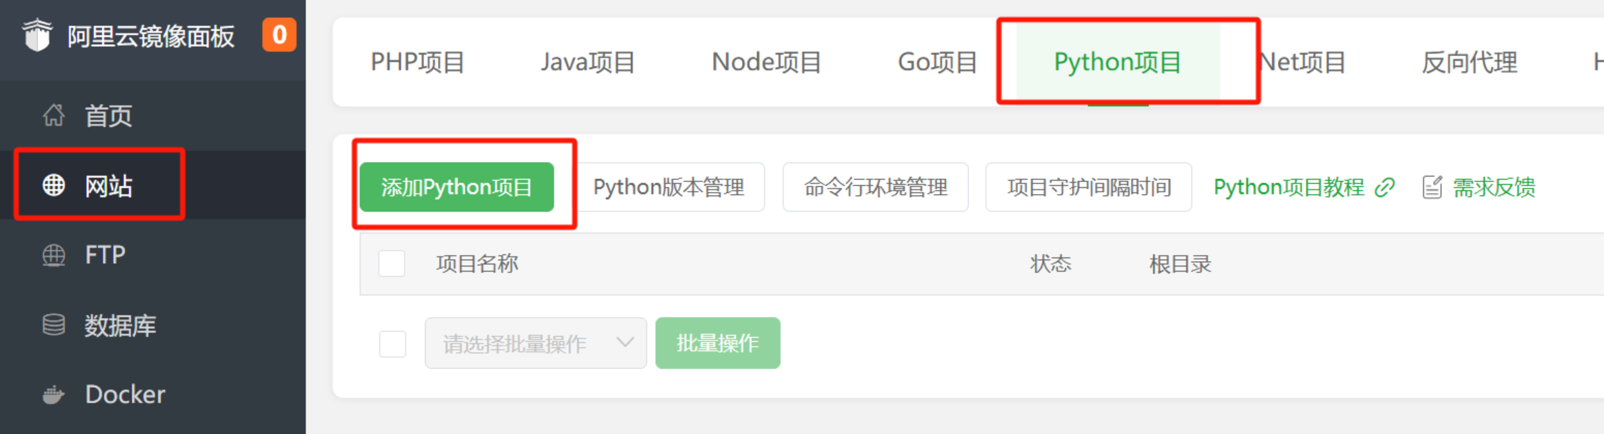The image size is (1604, 434).
Task: Open the Python项目教程 link
Action: coord(1289,187)
